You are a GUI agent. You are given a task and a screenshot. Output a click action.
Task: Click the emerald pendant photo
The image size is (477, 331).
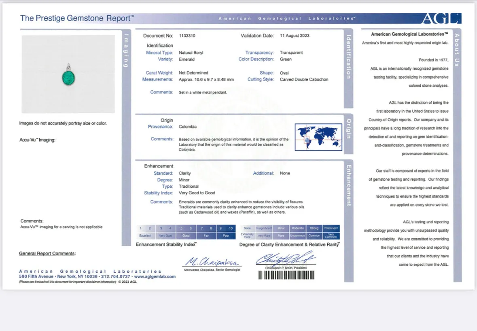pos(68,74)
